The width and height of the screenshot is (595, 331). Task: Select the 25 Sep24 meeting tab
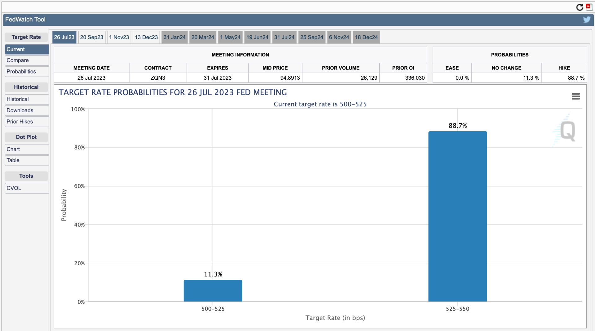(312, 37)
